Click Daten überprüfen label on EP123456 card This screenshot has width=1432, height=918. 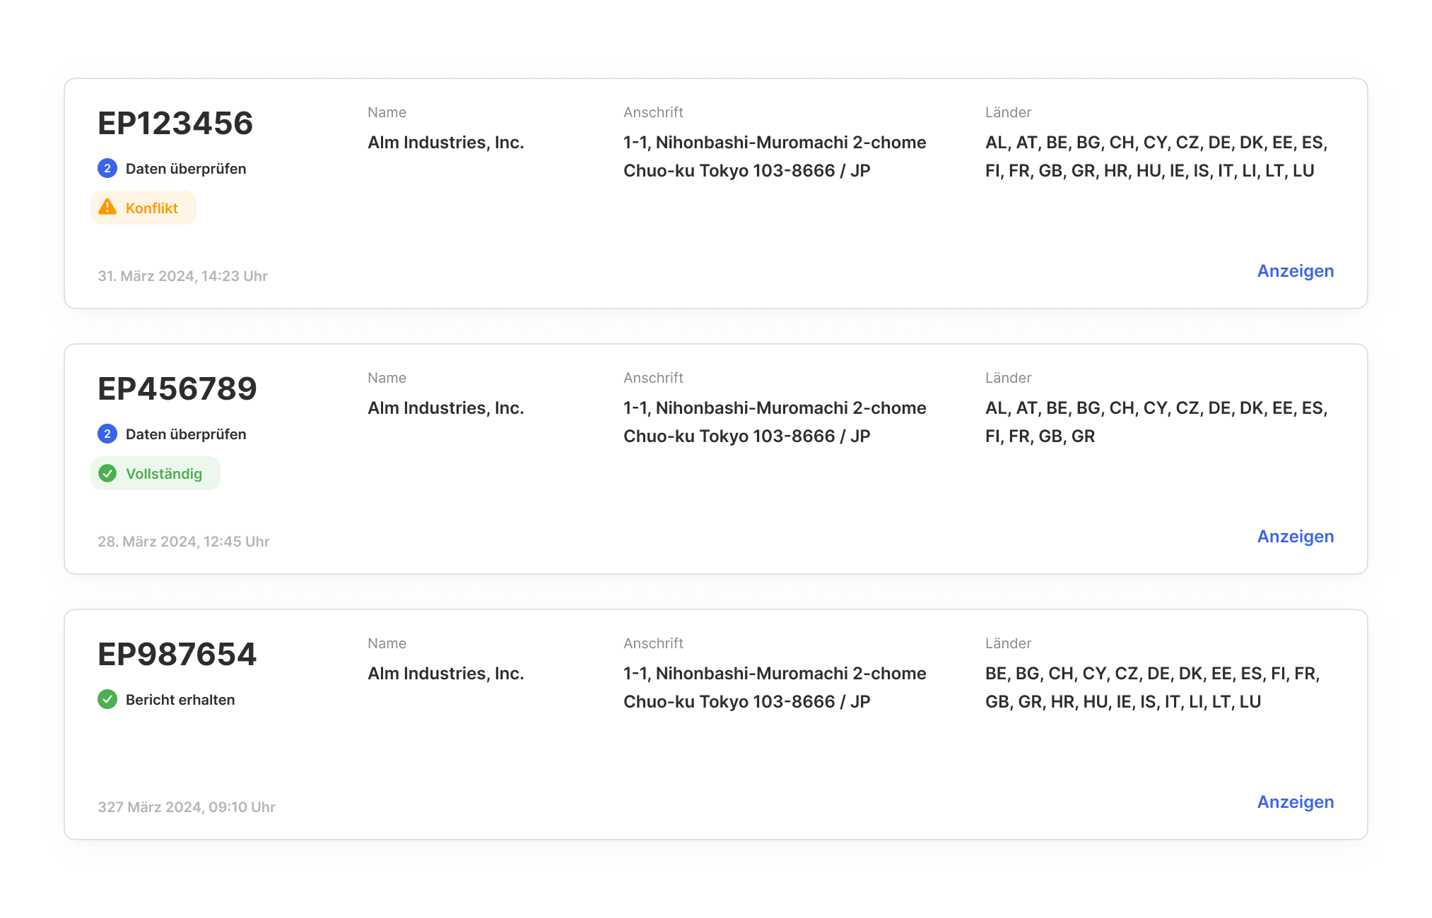tap(186, 169)
